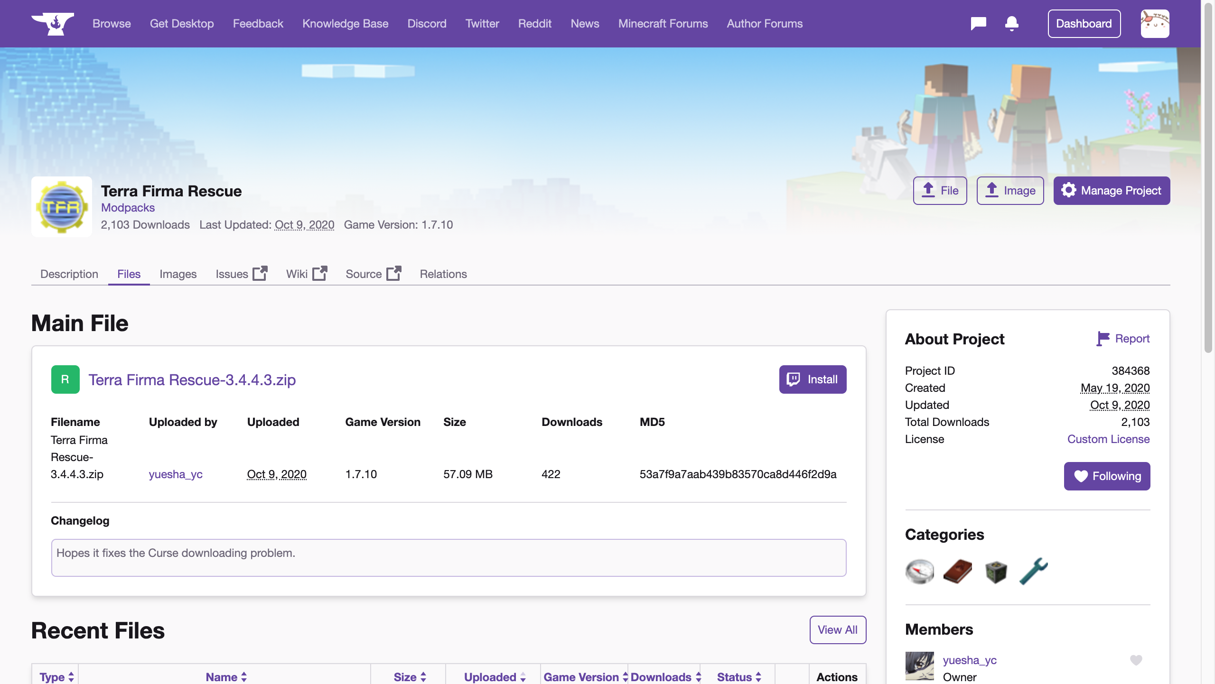Click the Install button

813,379
